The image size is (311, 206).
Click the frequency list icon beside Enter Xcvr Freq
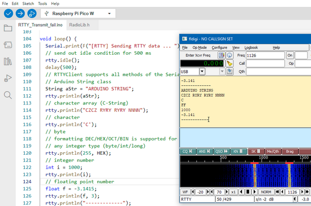point(221,55)
